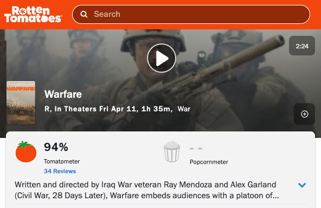Expand the synopsis with the blue chevron
The width and height of the screenshot is (321, 208).
point(302,185)
